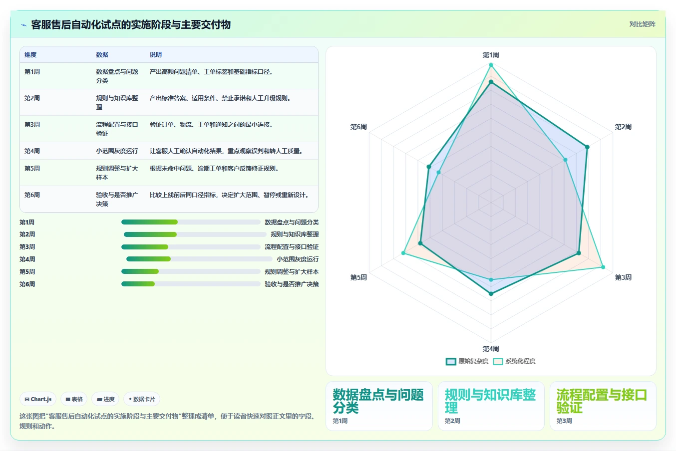Screen dimensions: 676x451
Task: Click table cell 规则与知识库整理
Action: (x=117, y=102)
